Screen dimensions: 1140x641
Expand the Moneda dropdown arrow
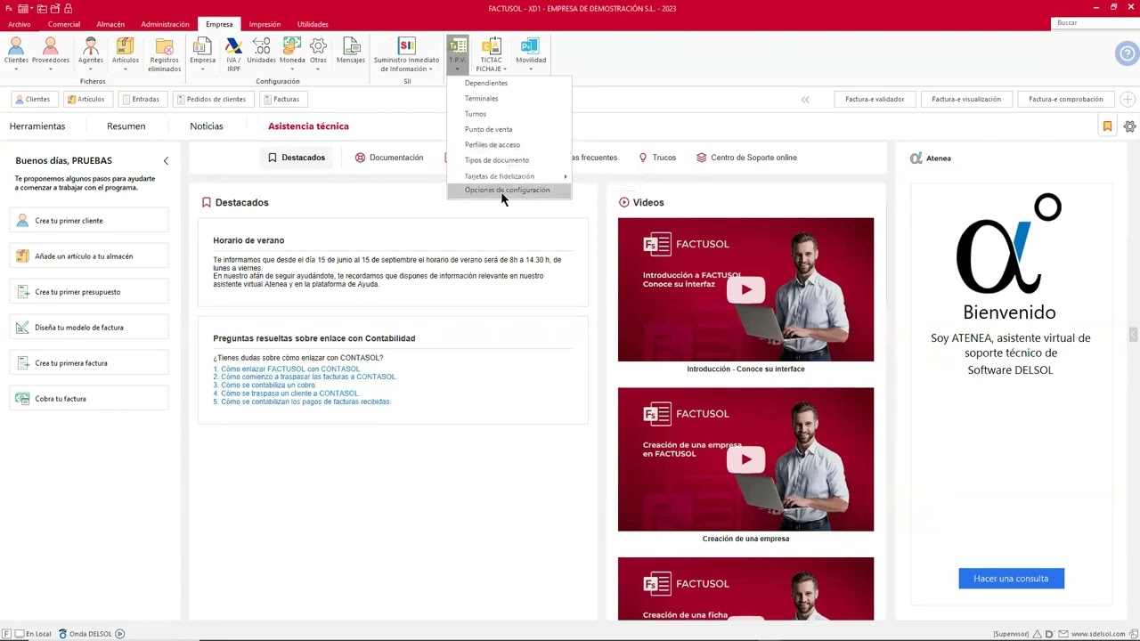[x=292, y=69]
